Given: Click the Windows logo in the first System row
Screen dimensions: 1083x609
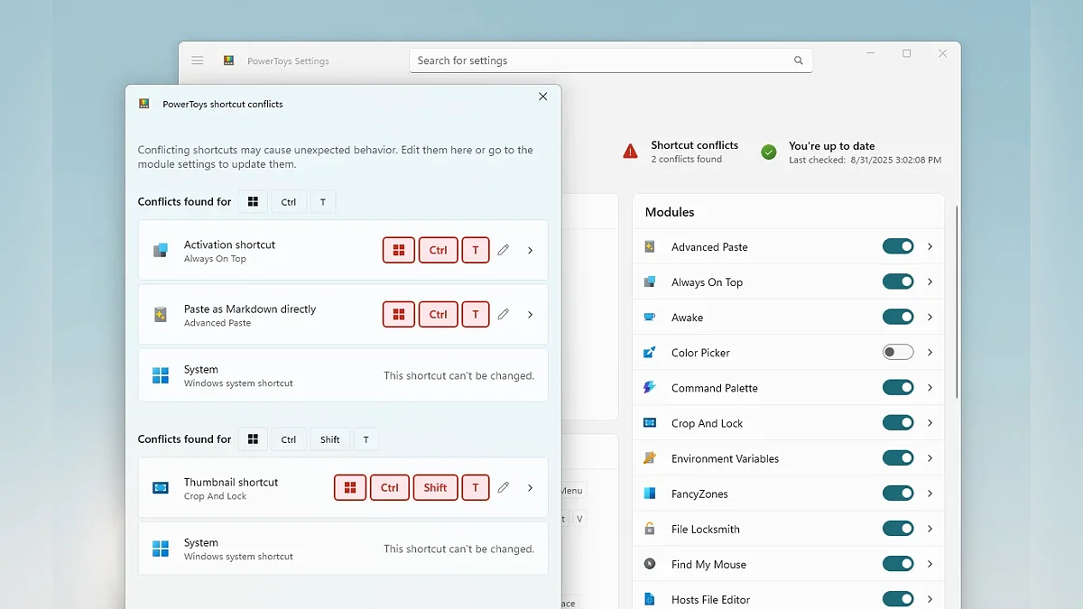Looking at the screenshot, I should [161, 375].
